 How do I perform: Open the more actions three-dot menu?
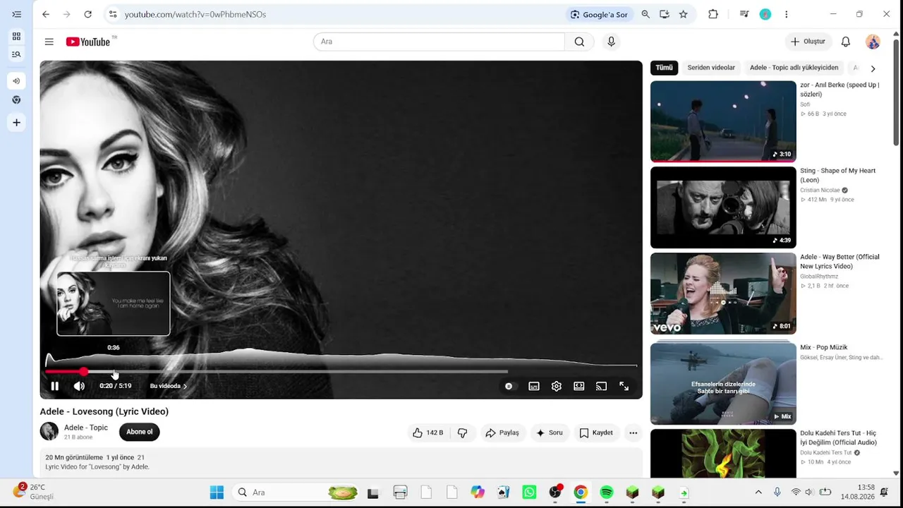pos(633,433)
